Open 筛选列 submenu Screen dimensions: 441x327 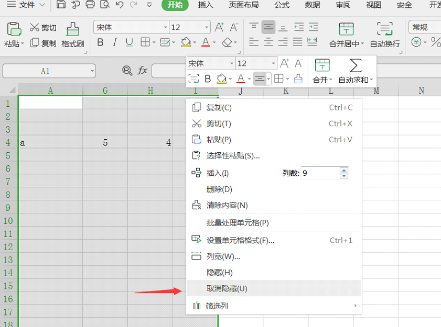click(x=274, y=306)
